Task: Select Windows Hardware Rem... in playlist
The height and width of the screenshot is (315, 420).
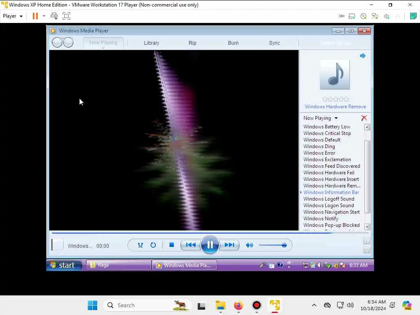Action: click(x=332, y=186)
